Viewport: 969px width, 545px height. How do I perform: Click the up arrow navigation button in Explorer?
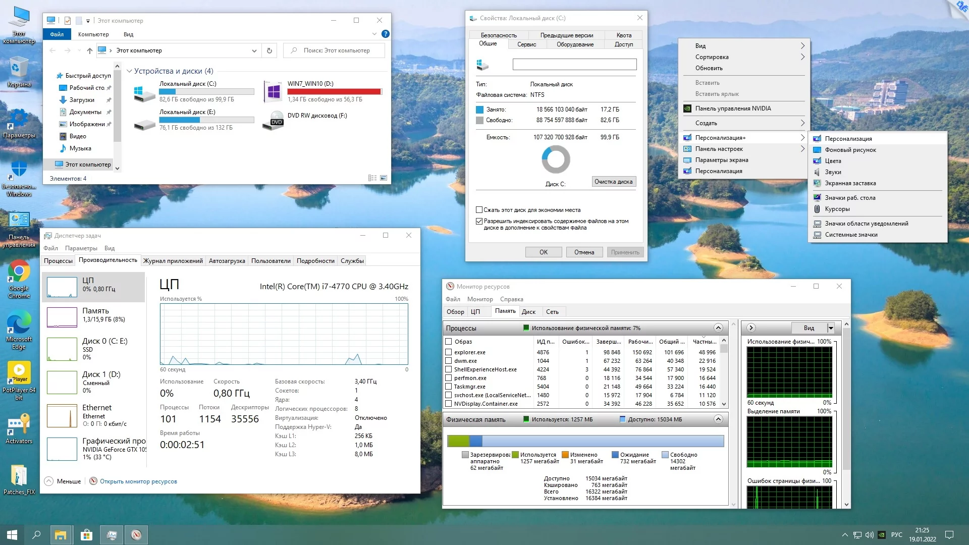89,50
